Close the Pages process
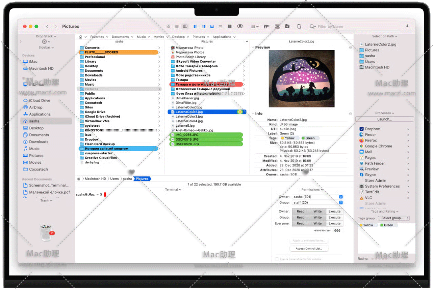Screen dimensions: 433x289 408,158
